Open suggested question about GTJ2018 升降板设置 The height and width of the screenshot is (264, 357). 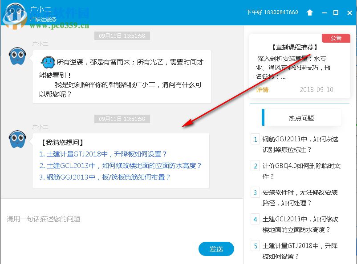102,154
